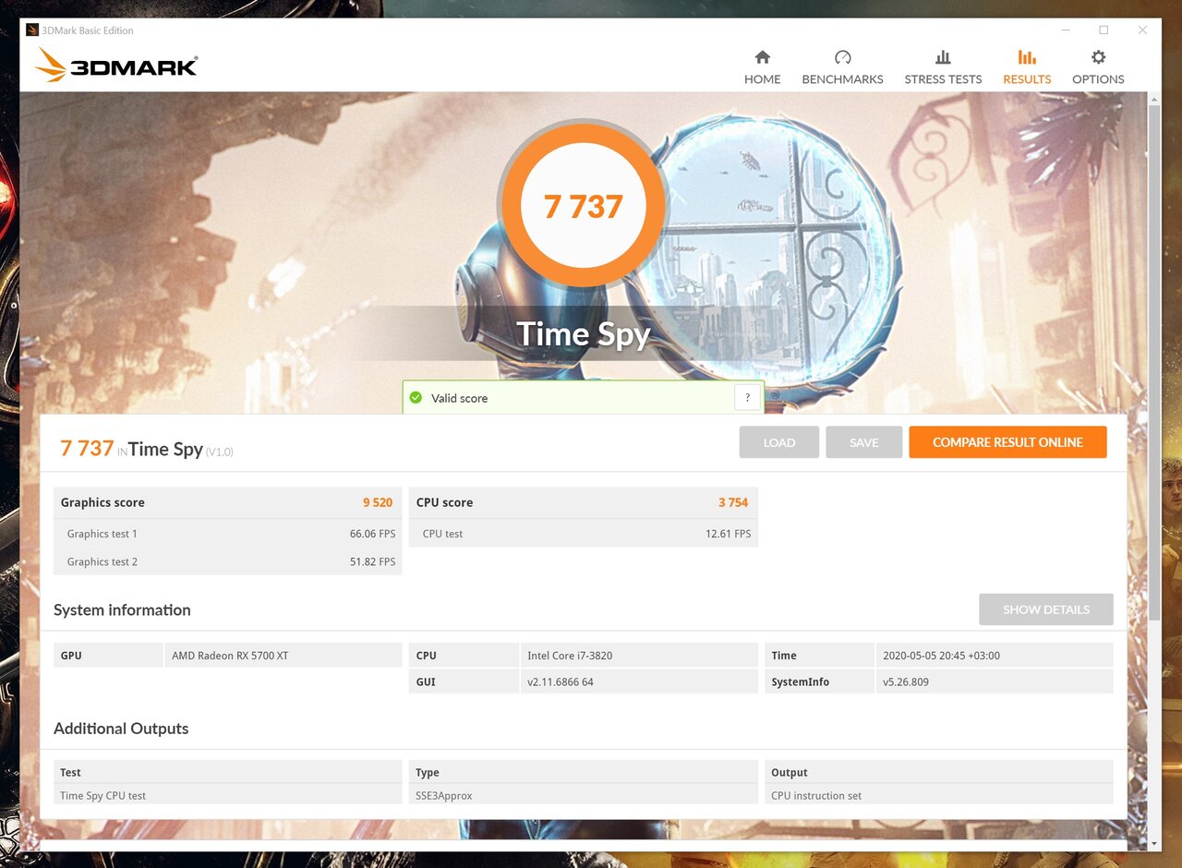
Task: Click the 3DMark logo in header
Action: point(116,66)
